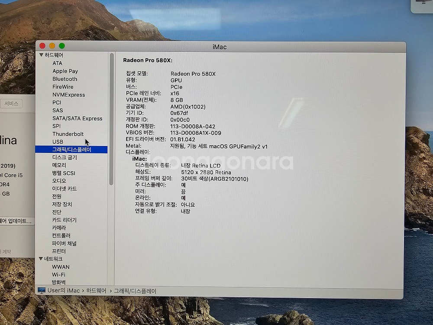Image resolution: width=433 pixels, height=325 pixels.
Task: Select 방화벽 under 네트워크
Action: (58, 282)
